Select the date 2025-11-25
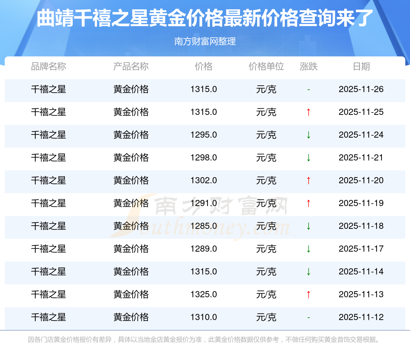This screenshot has height=344, width=410. (x=361, y=112)
